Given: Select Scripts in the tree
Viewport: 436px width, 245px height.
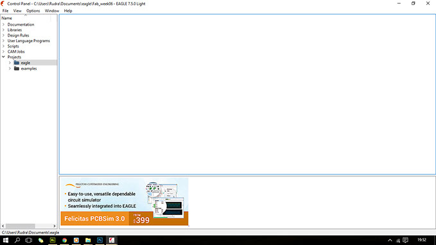Looking at the screenshot, I should [x=13, y=46].
